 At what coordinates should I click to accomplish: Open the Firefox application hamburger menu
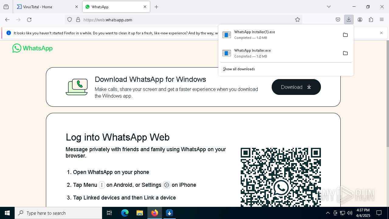click(x=382, y=20)
